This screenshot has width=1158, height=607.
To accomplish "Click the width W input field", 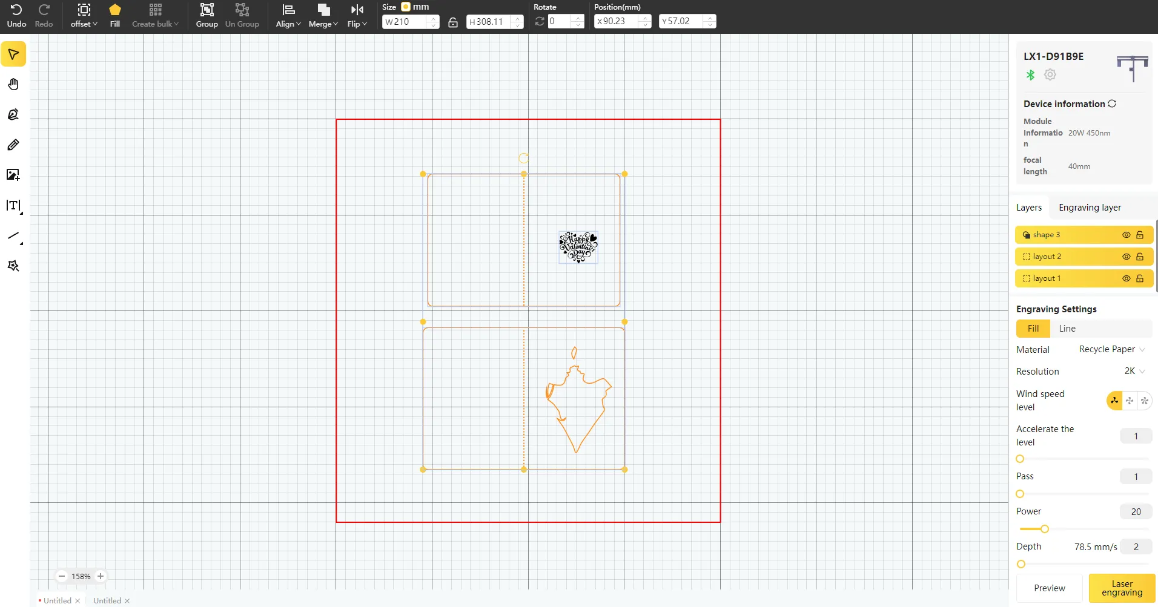I will (x=405, y=21).
